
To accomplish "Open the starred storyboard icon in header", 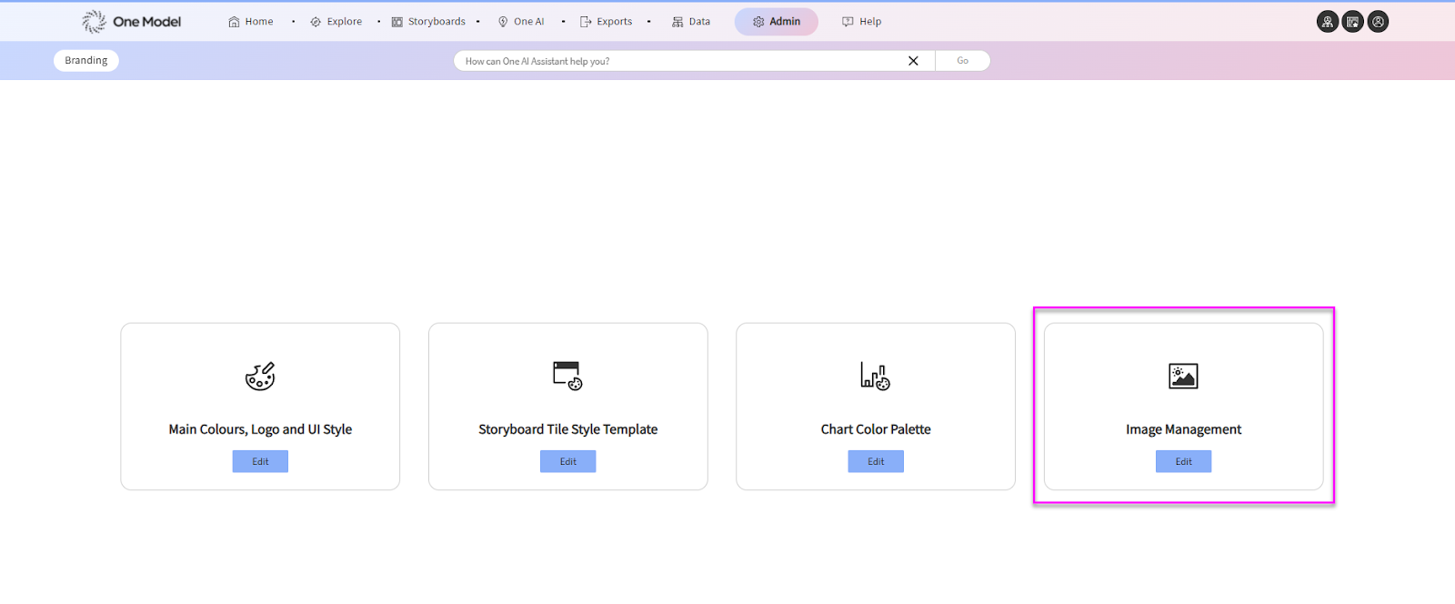I will pyautogui.click(x=1353, y=22).
